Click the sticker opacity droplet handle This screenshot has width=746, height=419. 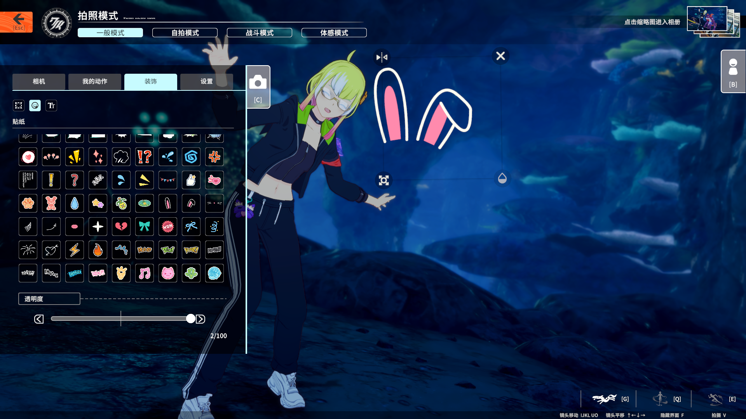(502, 178)
